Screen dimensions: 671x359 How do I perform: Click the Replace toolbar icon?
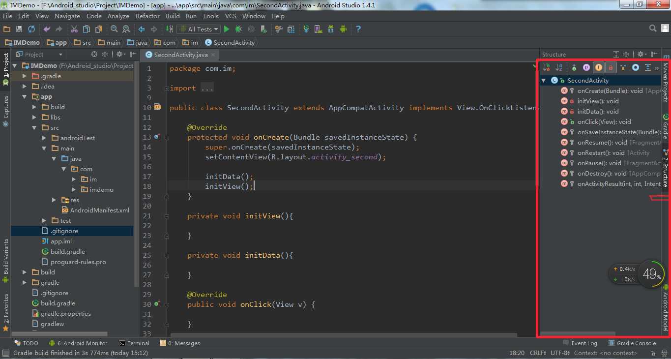pyautogui.click(x=126, y=29)
